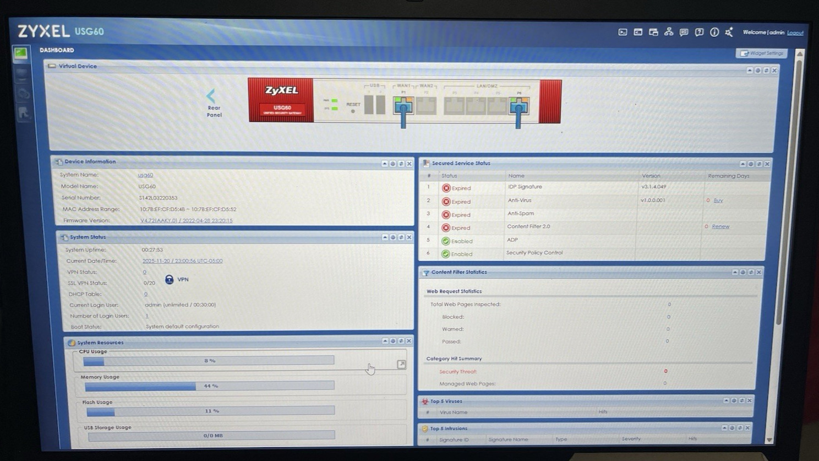
Task: Collapse the Virtual Device widget
Action: coord(750,70)
